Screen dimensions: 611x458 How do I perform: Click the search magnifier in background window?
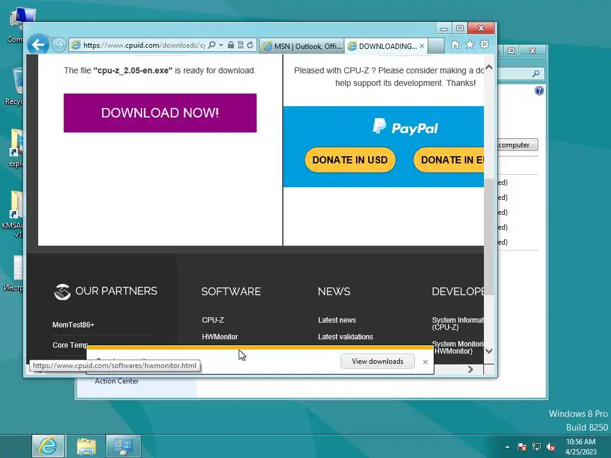point(536,73)
